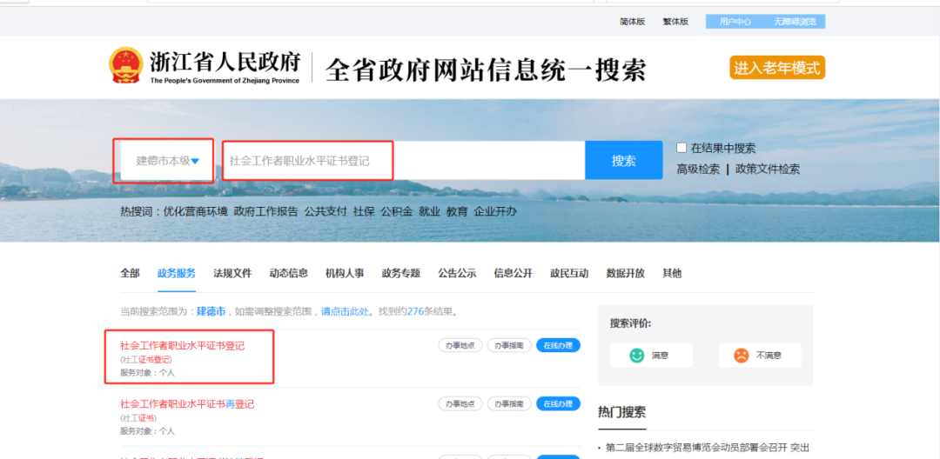Viewport: 940px width, 459px height.
Task: Switch to the 公告公示 tab
Action: pyautogui.click(x=457, y=273)
